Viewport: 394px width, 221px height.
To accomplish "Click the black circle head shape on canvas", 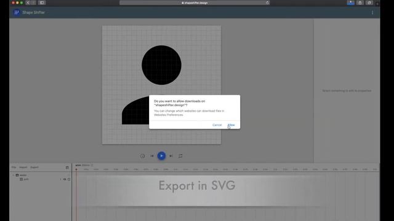I will pyautogui.click(x=161, y=65).
